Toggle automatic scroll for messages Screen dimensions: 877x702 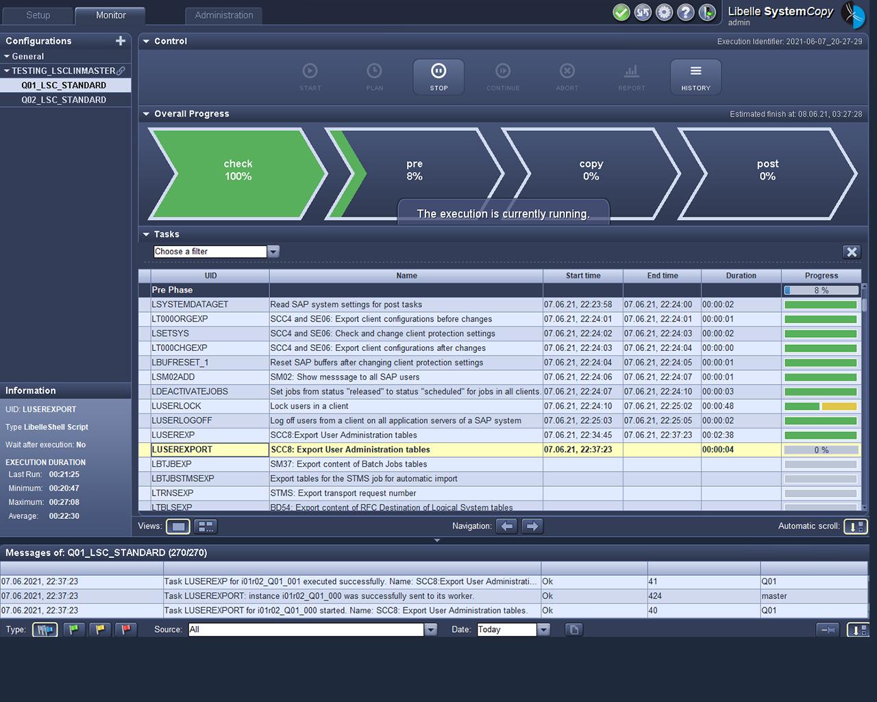(858, 629)
